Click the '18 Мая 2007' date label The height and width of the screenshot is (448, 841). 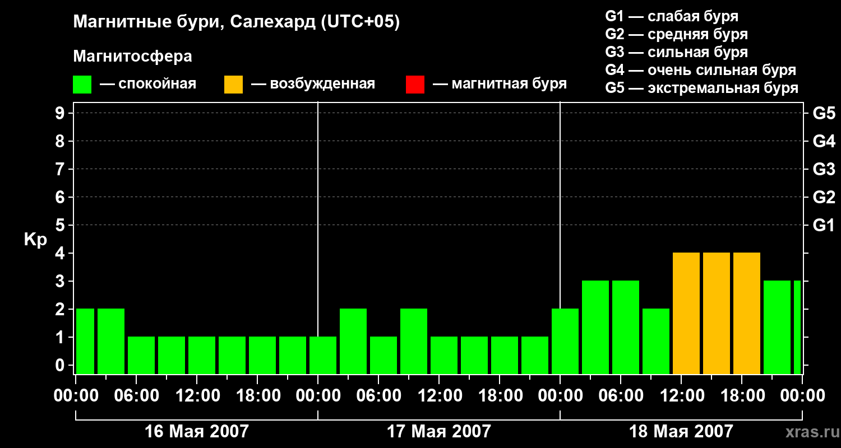coord(681,432)
